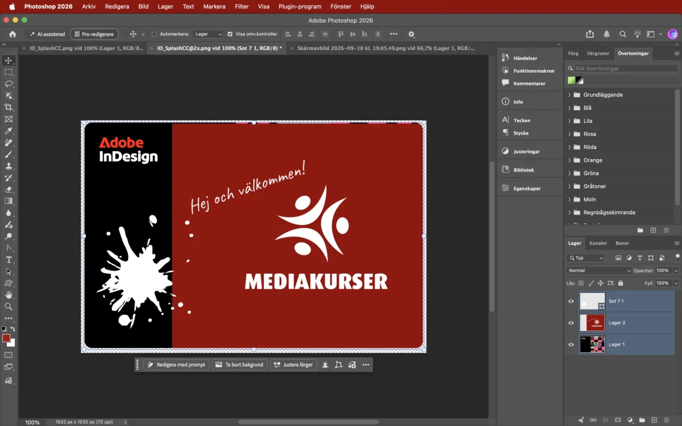Select the Horizontal Type tool

pyautogui.click(x=9, y=260)
